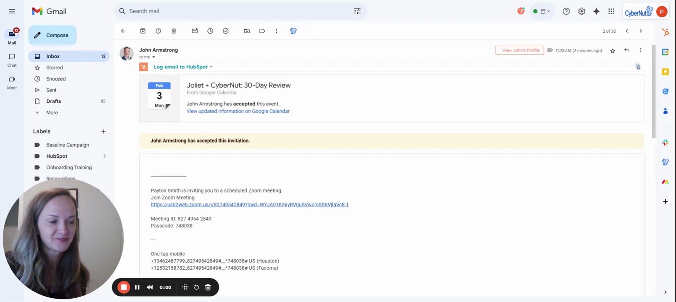Open Google Tasks side panel

[665, 91]
